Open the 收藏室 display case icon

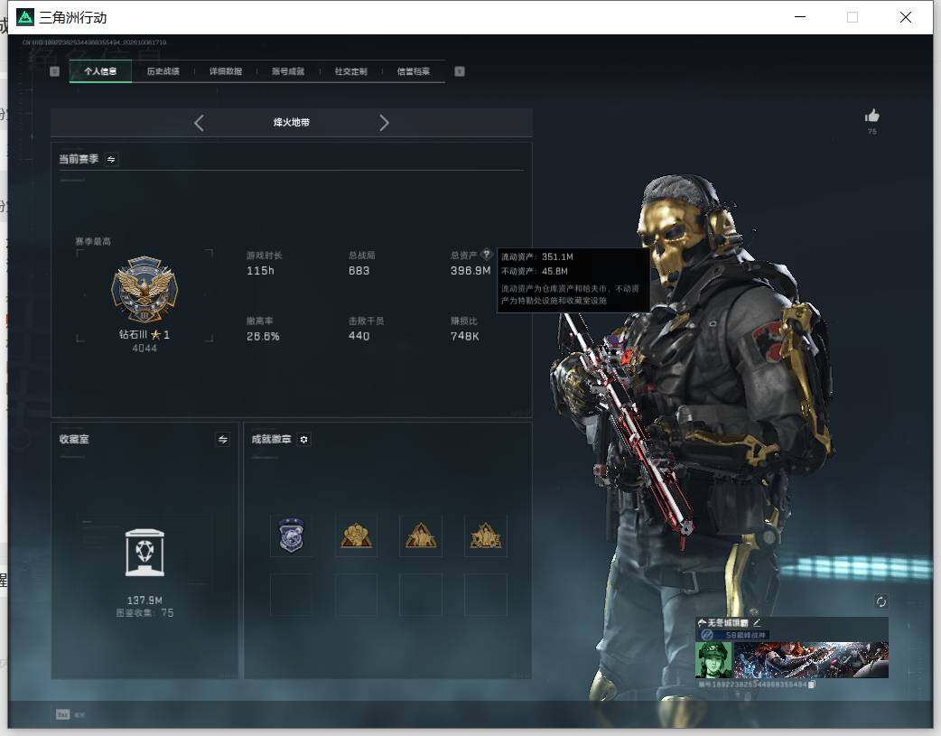click(x=144, y=553)
